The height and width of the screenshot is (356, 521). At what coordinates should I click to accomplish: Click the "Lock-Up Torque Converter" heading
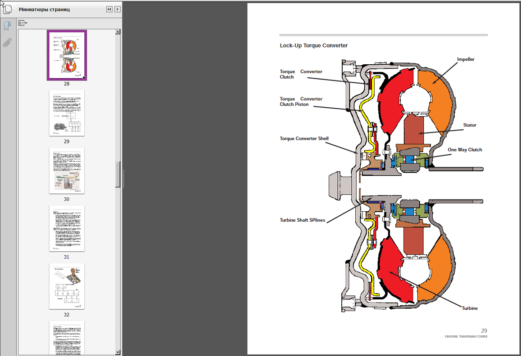313,45
